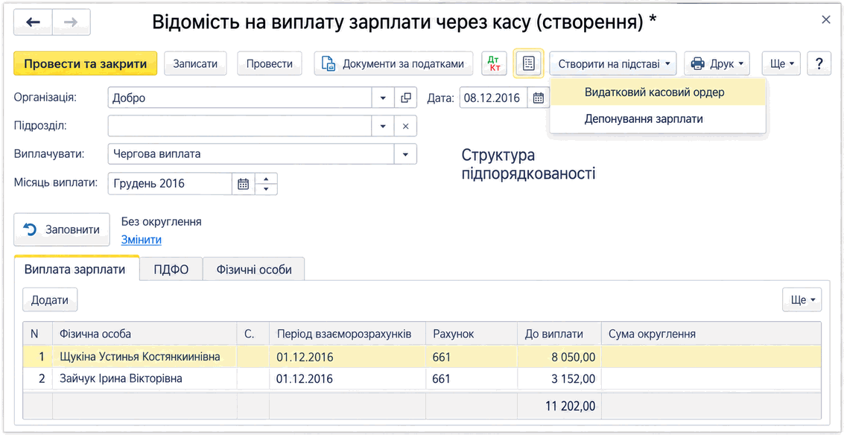Screen dimensions: 844x435
Task: Switch to the Фізичні особи tab
Action: [254, 269]
